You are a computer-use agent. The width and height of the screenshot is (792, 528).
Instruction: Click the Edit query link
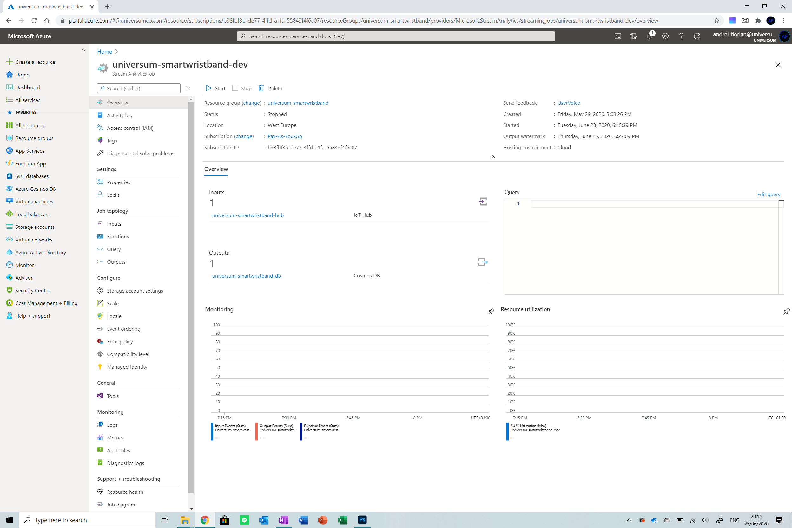[768, 194]
